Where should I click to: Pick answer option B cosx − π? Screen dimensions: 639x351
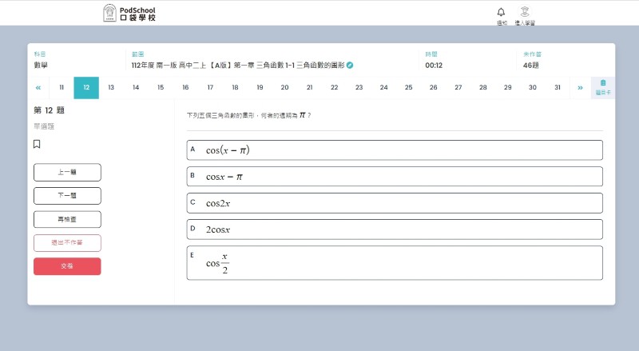click(395, 177)
